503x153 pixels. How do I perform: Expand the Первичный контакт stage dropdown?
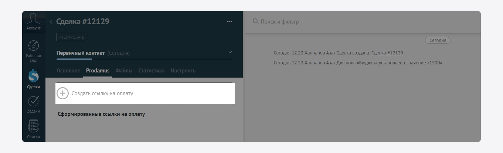230,52
